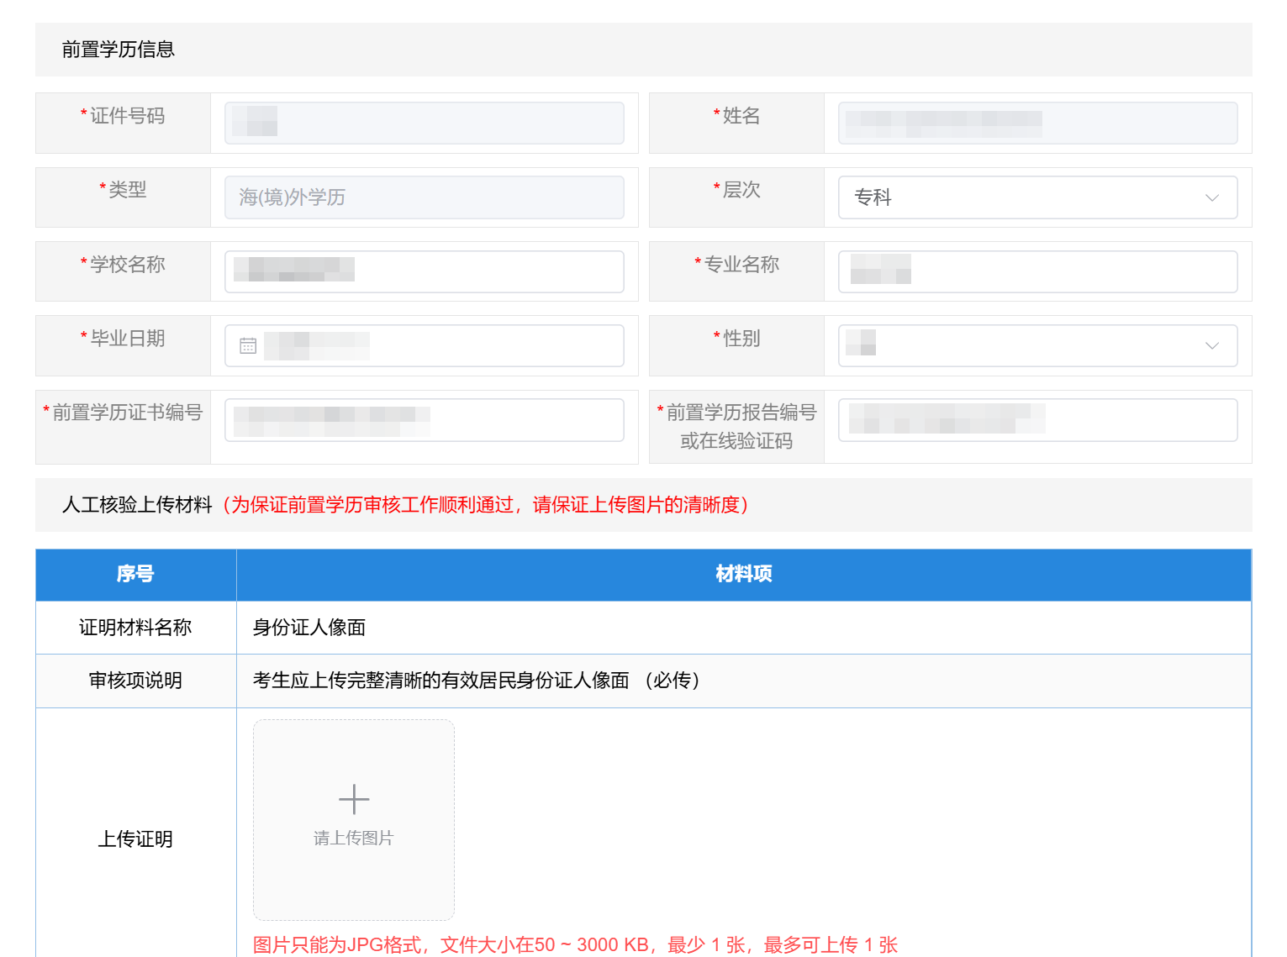Click the 前置学历信息 section header
1287x957 pixels.
click(x=118, y=50)
